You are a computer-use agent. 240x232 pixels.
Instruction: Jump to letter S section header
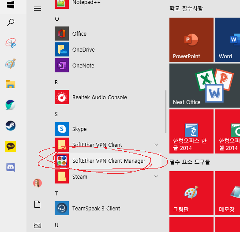pyautogui.click(x=56, y=114)
